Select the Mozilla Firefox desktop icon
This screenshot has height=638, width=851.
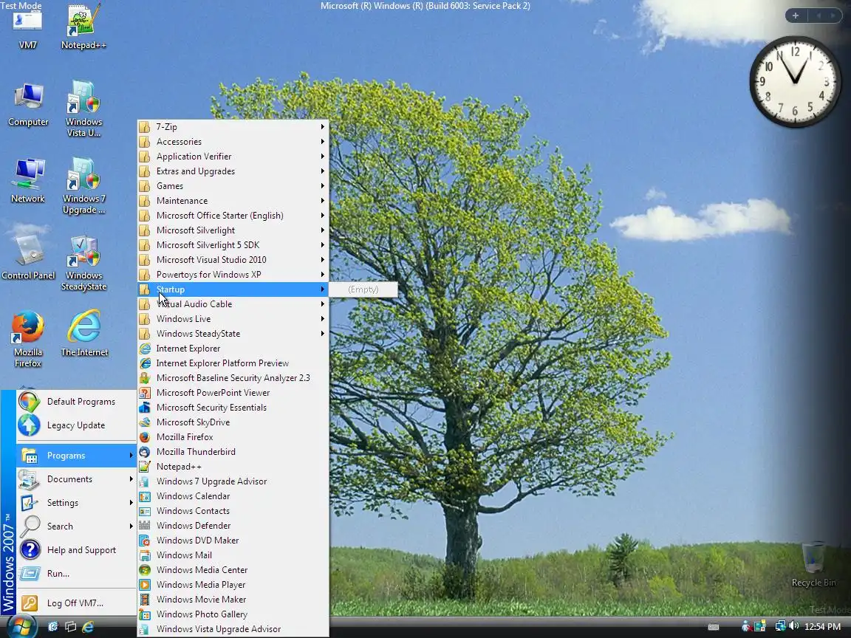(27, 339)
